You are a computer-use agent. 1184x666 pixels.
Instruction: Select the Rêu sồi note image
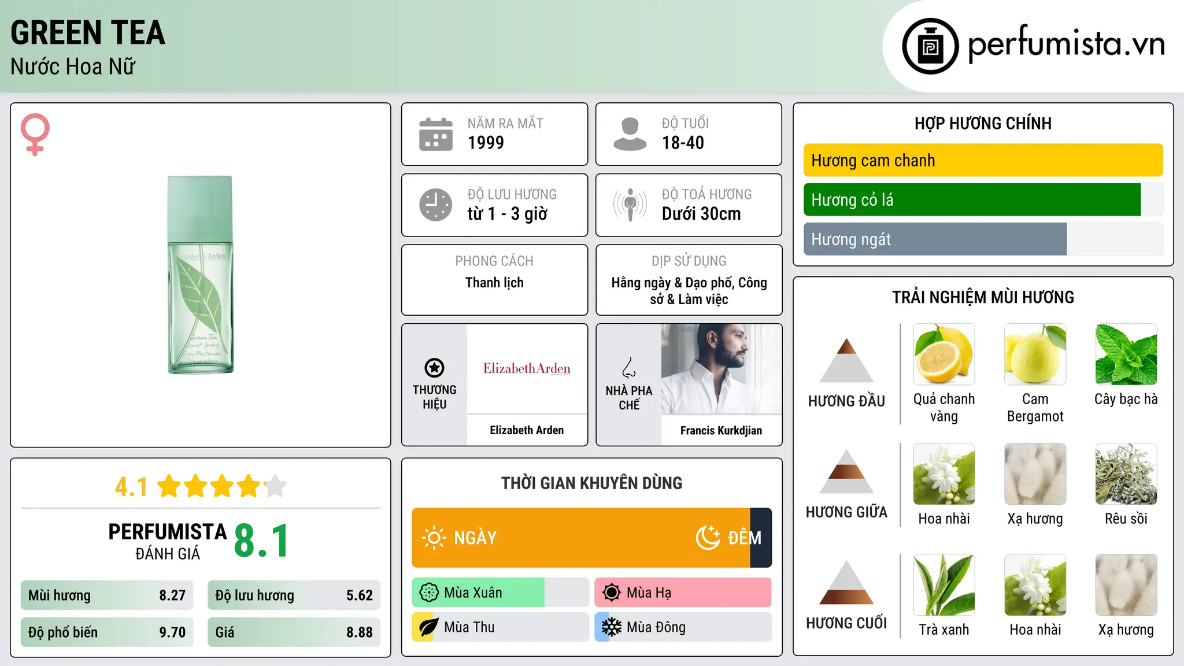(x=1126, y=474)
